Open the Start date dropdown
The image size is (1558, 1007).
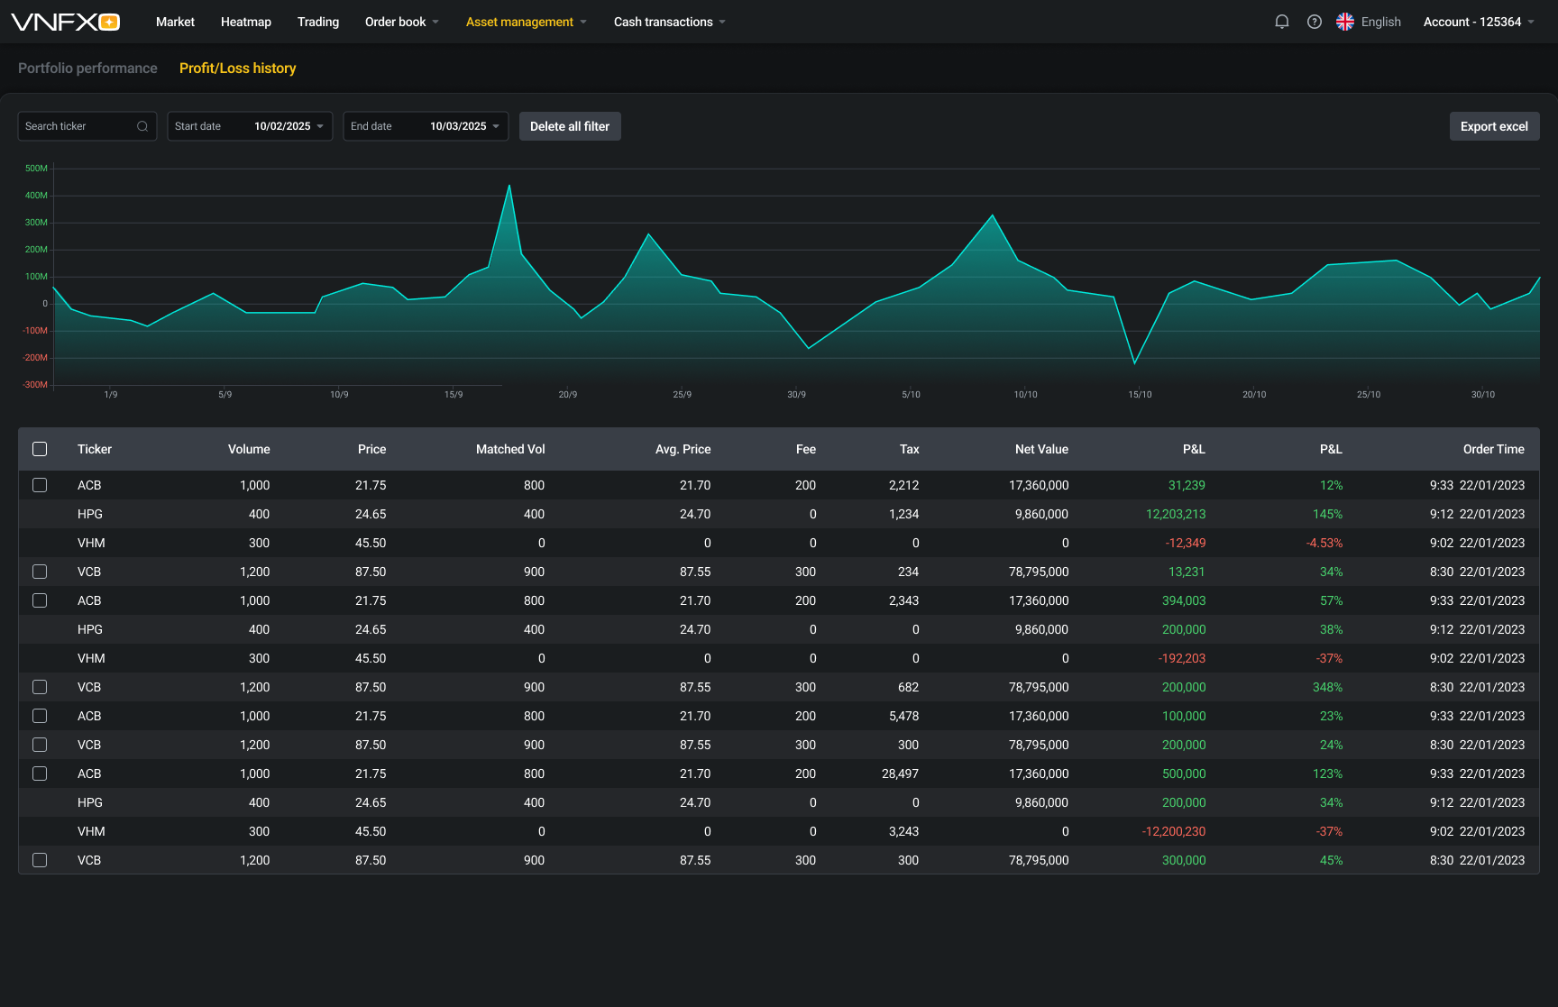[x=250, y=126]
